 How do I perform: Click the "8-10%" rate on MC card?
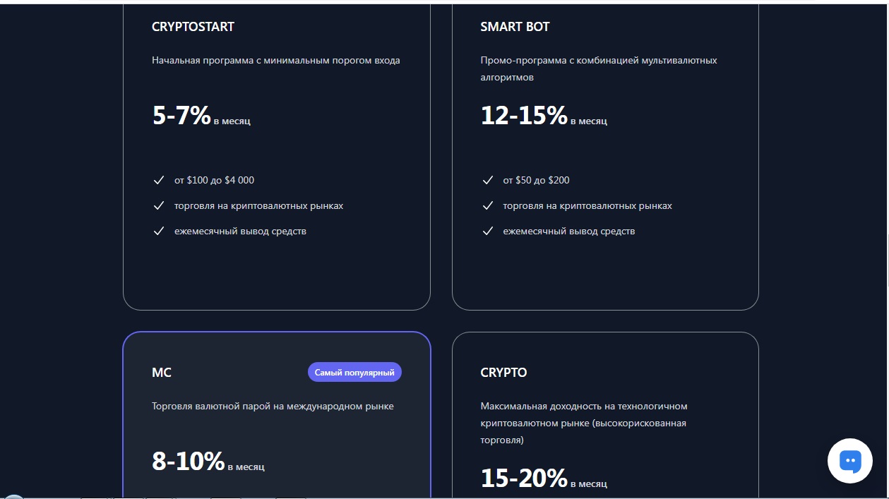186,461
